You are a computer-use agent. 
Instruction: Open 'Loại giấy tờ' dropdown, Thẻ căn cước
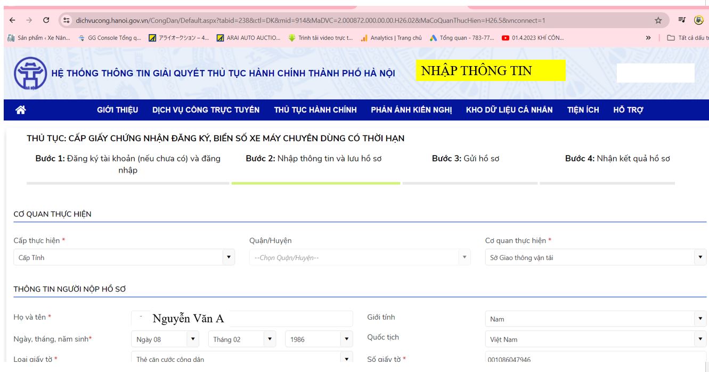pyautogui.click(x=242, y=357)
